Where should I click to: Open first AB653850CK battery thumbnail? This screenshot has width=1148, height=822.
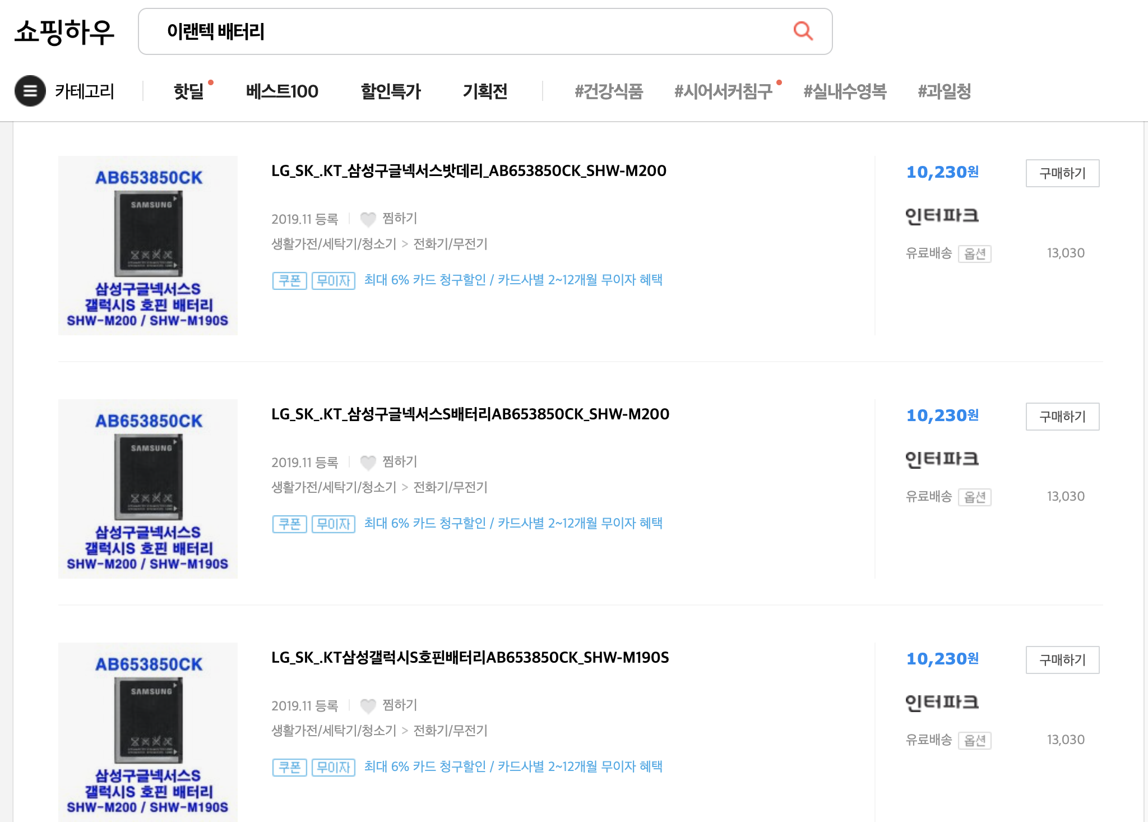tap(148, 246)
